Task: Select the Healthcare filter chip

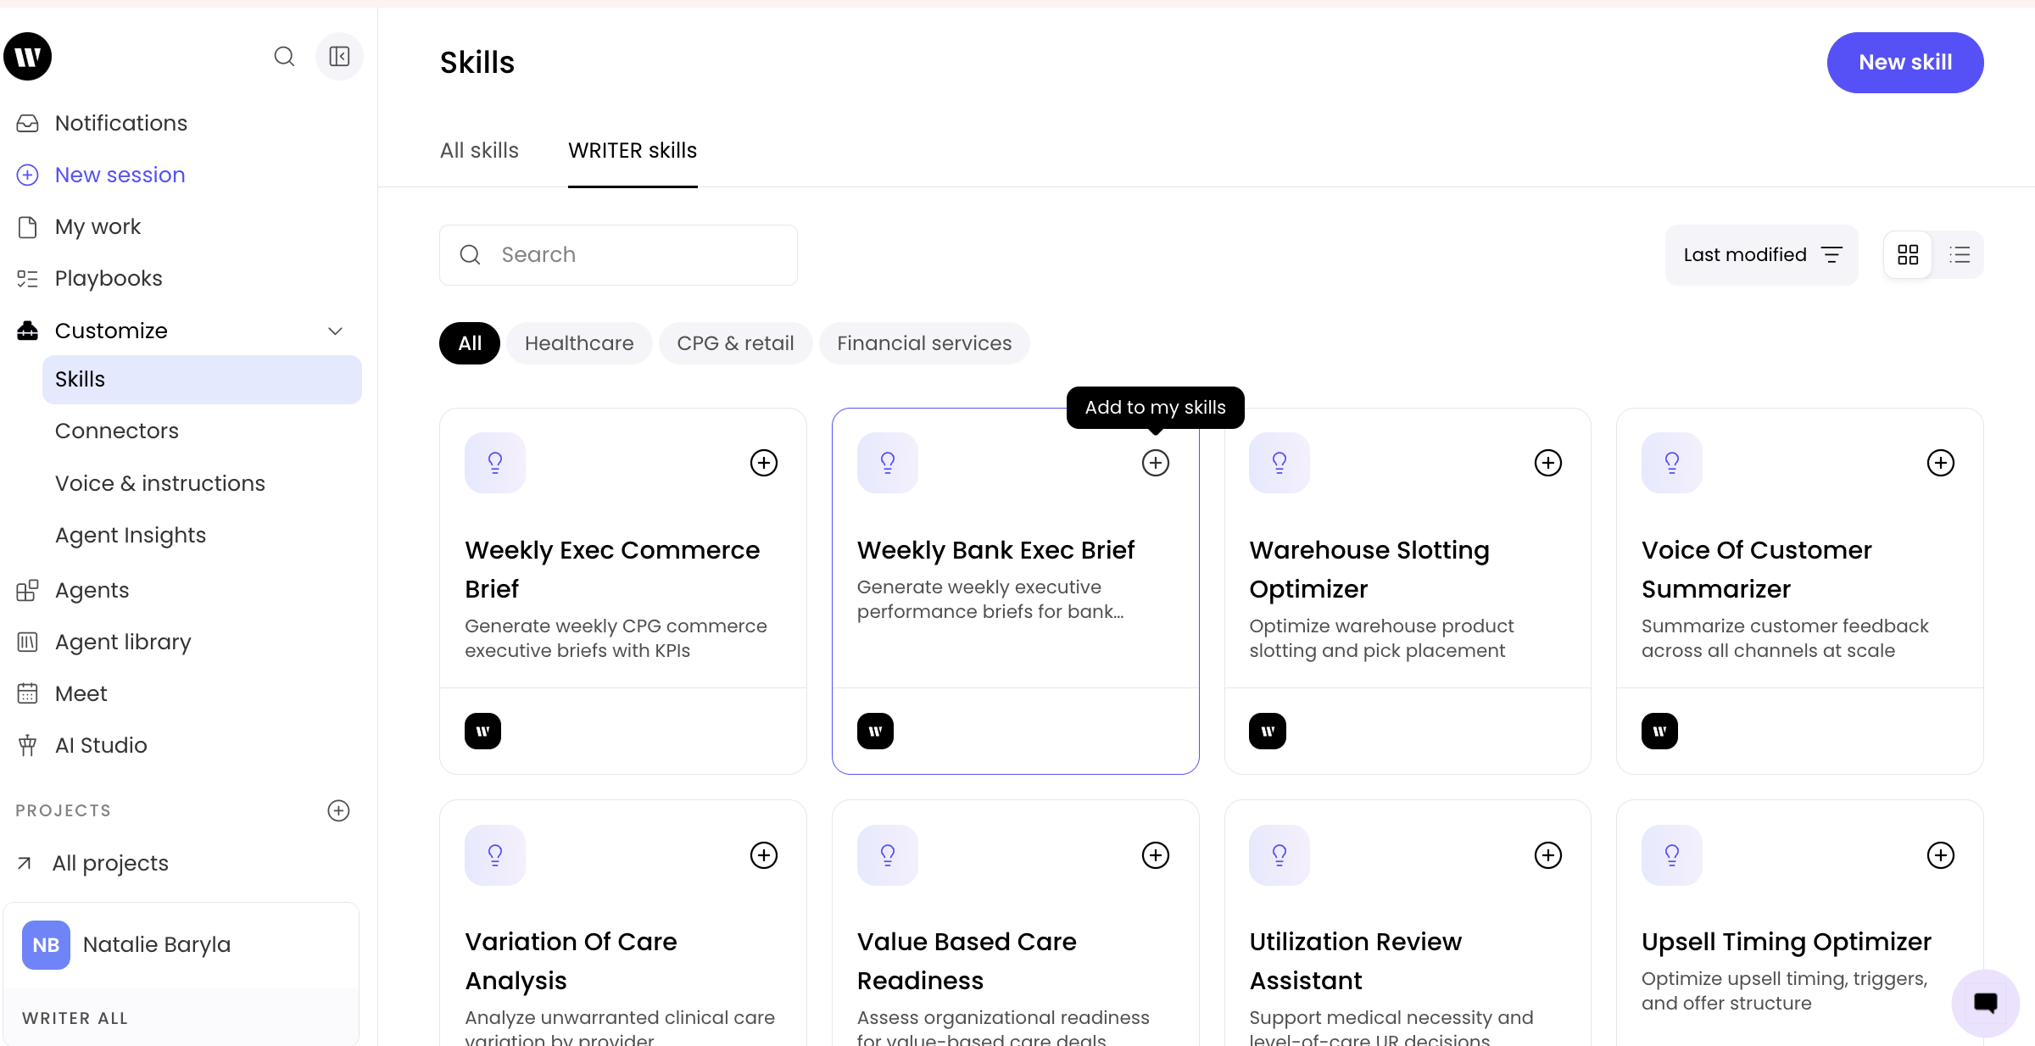Action: (579, 343)
